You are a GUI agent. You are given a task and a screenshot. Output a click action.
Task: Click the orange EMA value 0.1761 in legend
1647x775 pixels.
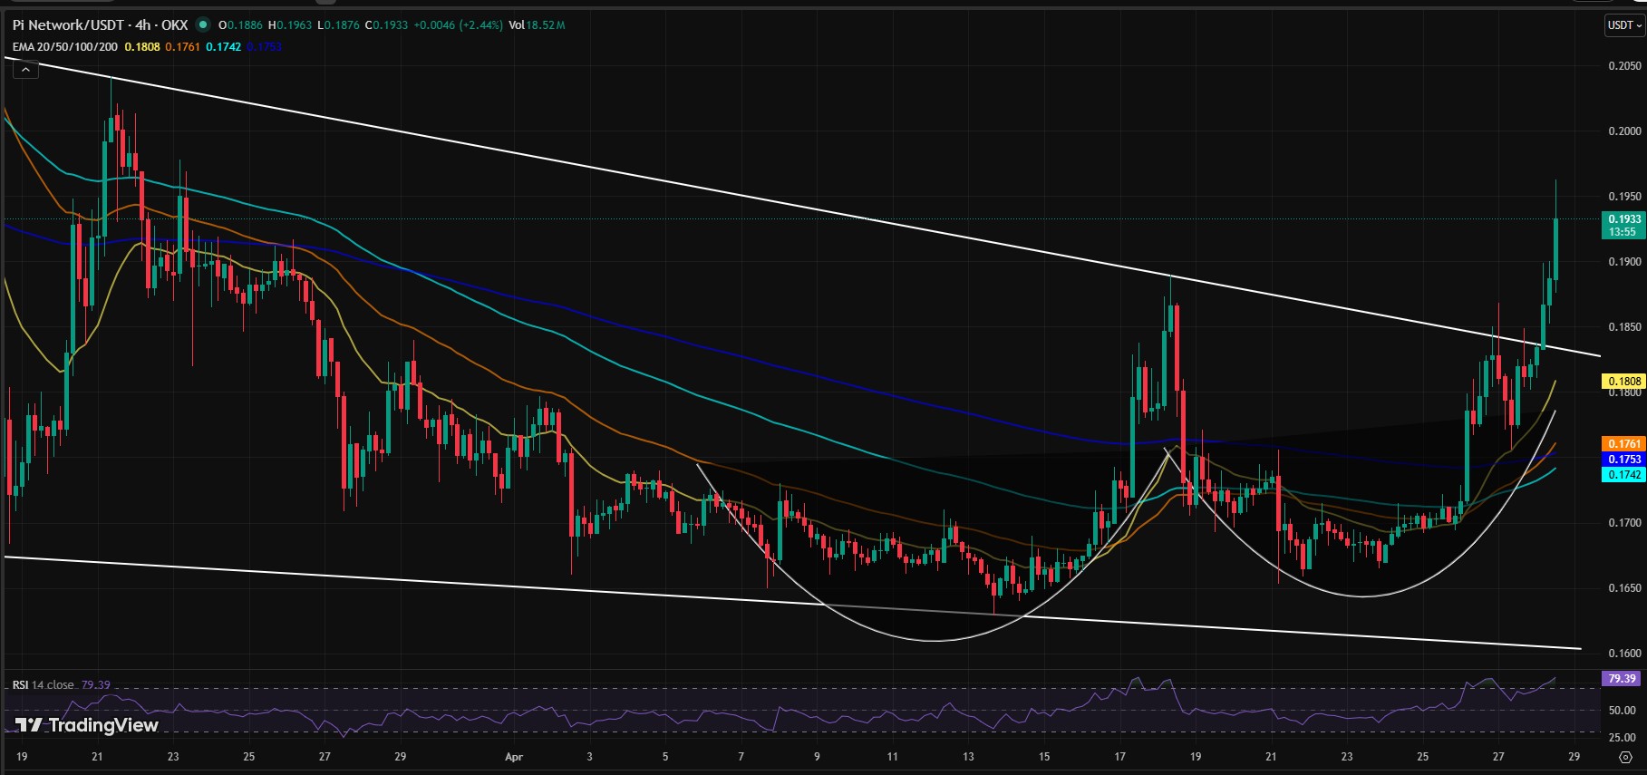182,46
